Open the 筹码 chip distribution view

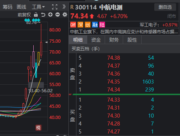[8, 7]
